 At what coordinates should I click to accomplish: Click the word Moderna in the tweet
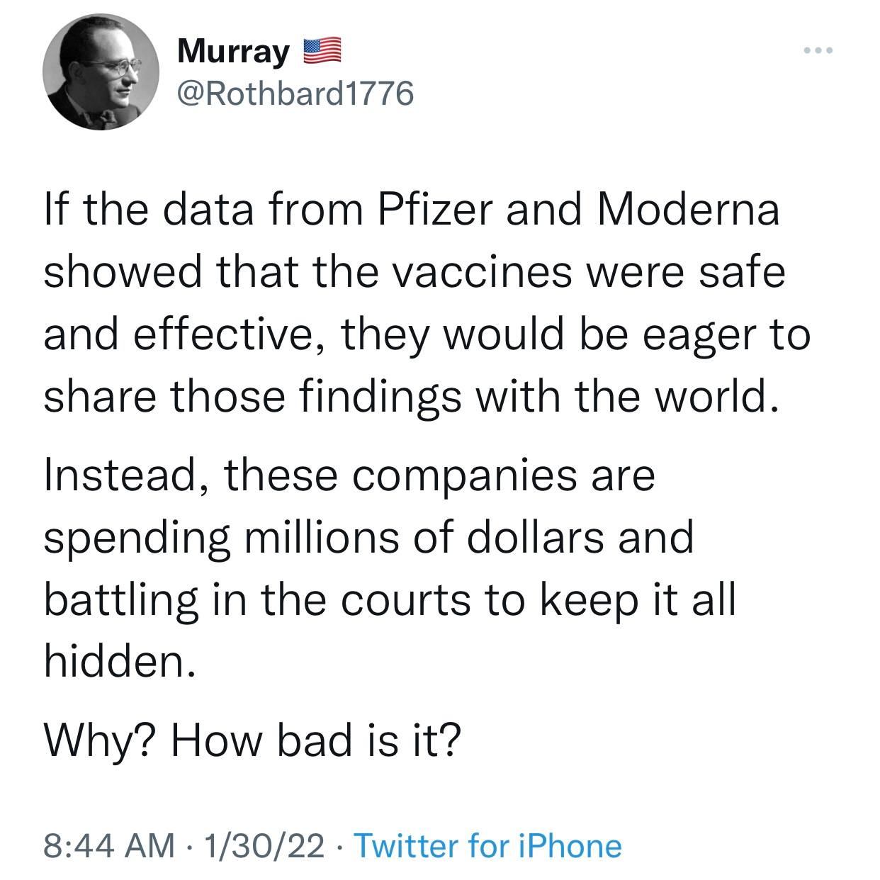pos(689,210)
